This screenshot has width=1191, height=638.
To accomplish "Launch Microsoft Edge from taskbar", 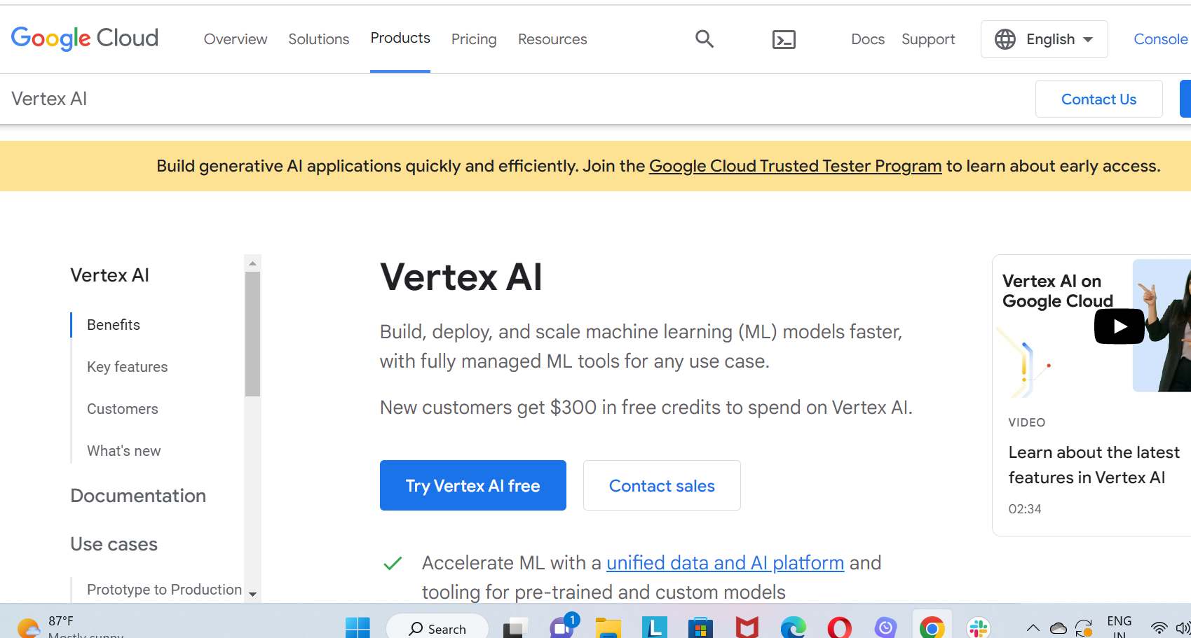I will click(793, 627).
